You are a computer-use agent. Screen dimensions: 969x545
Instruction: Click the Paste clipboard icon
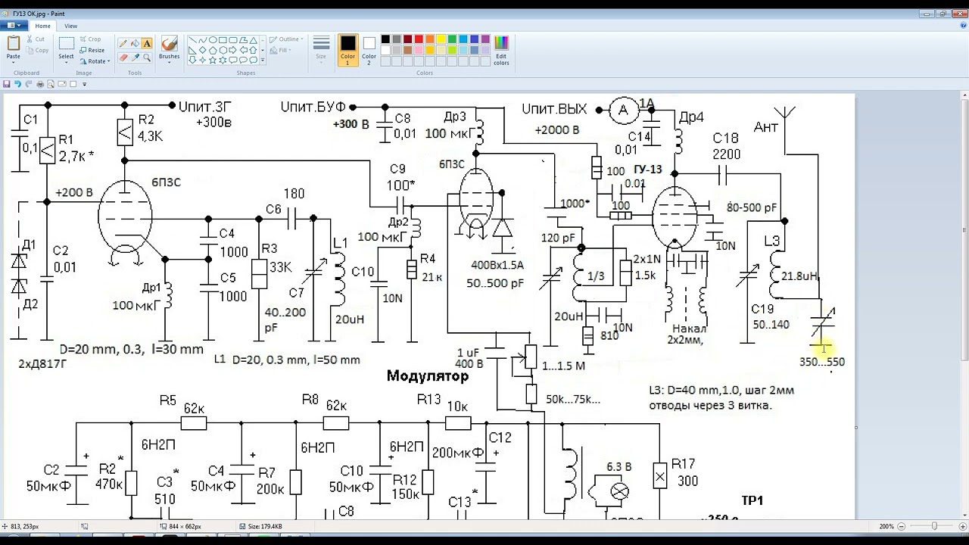point(14,43)
